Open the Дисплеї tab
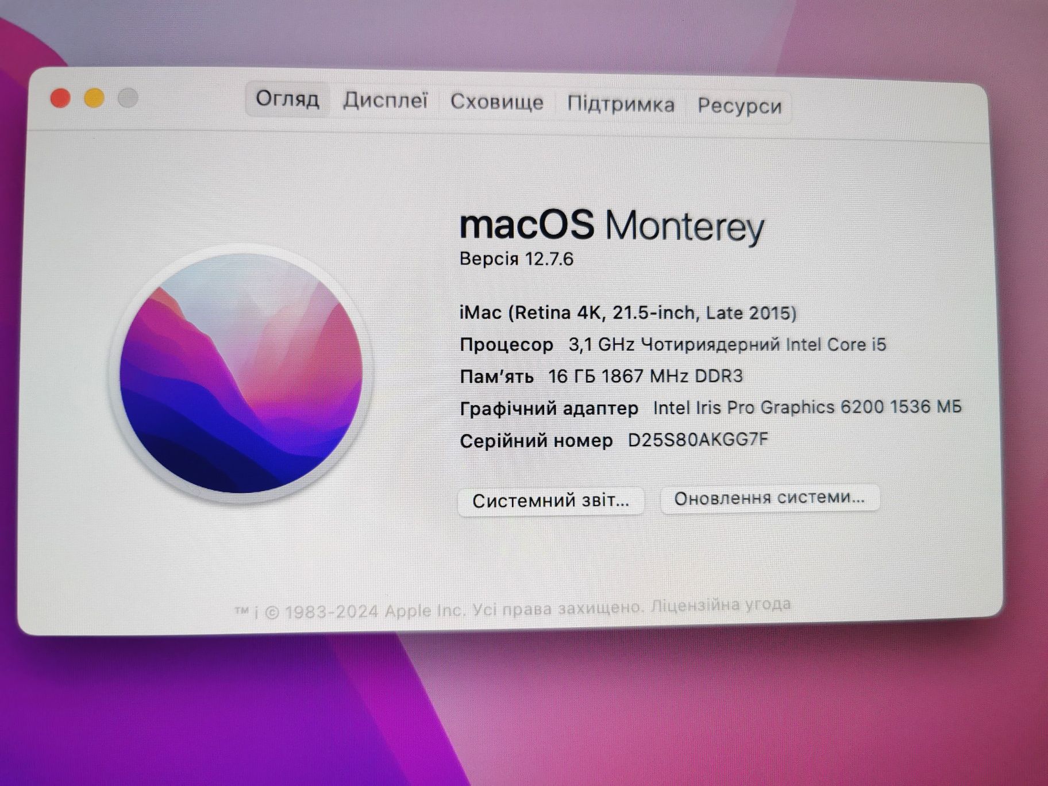This screenshot has width=1048, height=786. point(386,101)
